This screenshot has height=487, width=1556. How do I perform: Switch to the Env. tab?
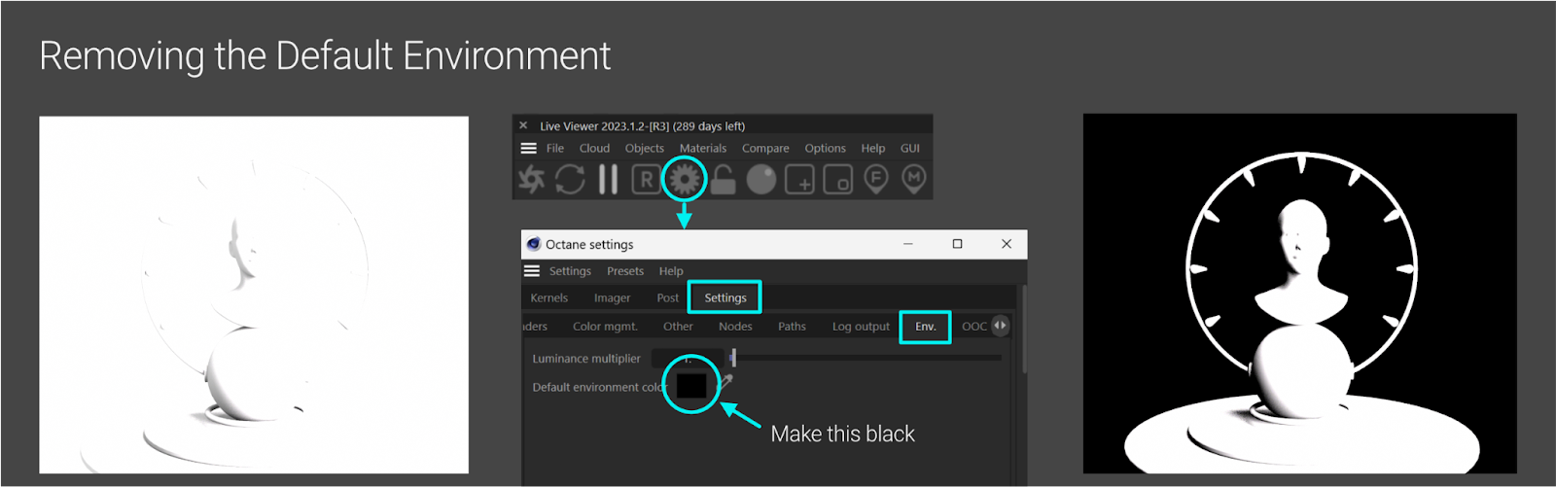click(x=925, y=327)
